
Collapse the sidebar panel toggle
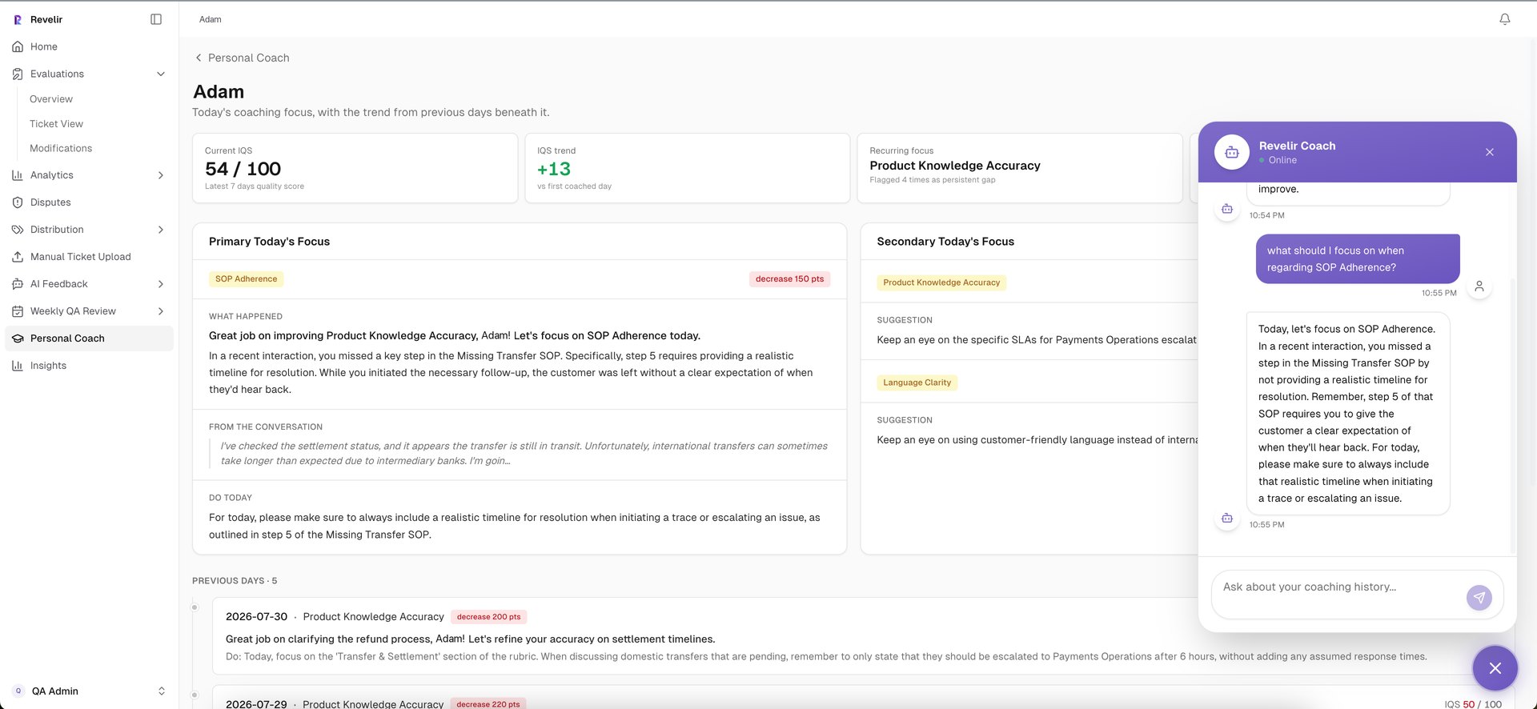pos(156,19)
